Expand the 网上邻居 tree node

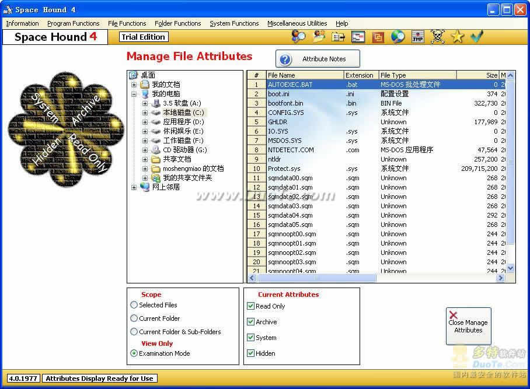[134, 187]
